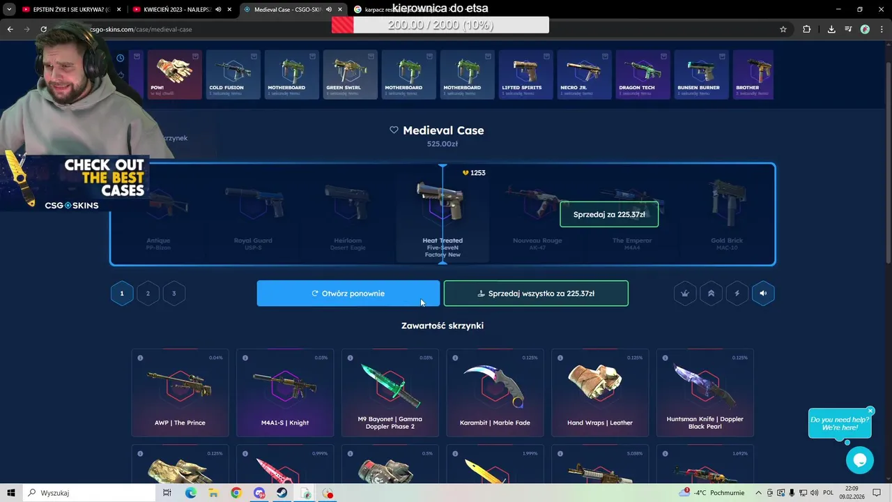This screenshot has width=892, height=502.
Task: Open info for M4A1-S | Knight card
Action: pyautogui.click(x=245, y=358)
